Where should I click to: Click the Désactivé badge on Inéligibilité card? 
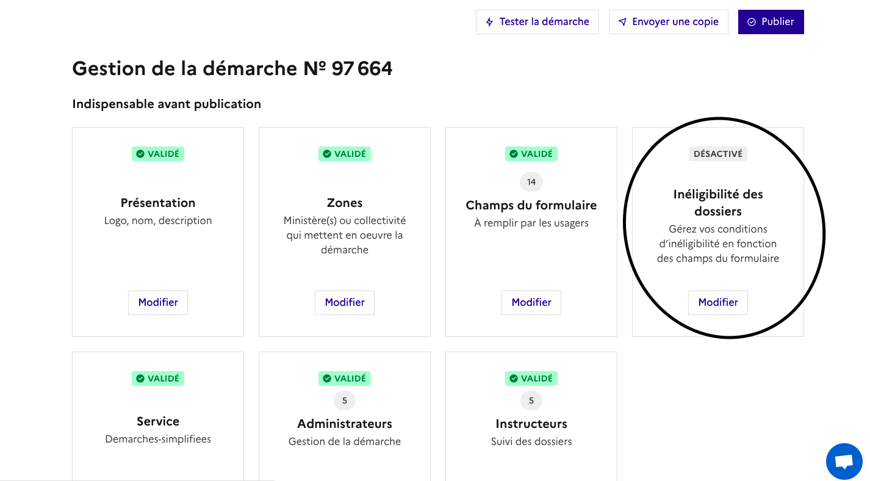click(x=718, y=154)
